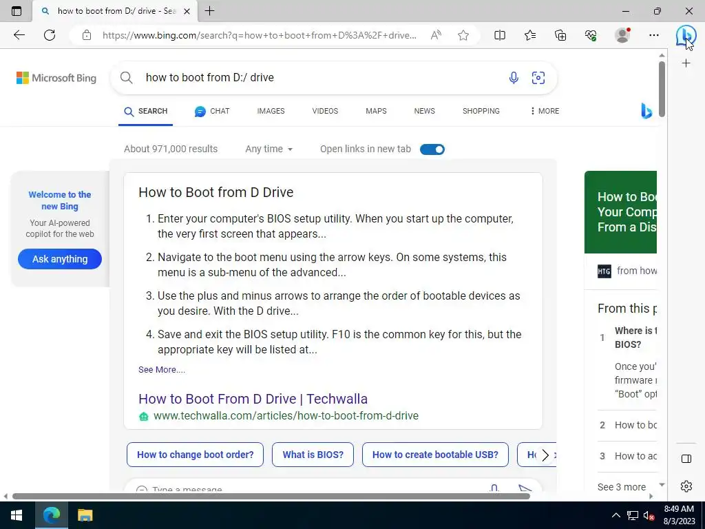
Task: Click the 'See 3 more' link
Action: 622,487
